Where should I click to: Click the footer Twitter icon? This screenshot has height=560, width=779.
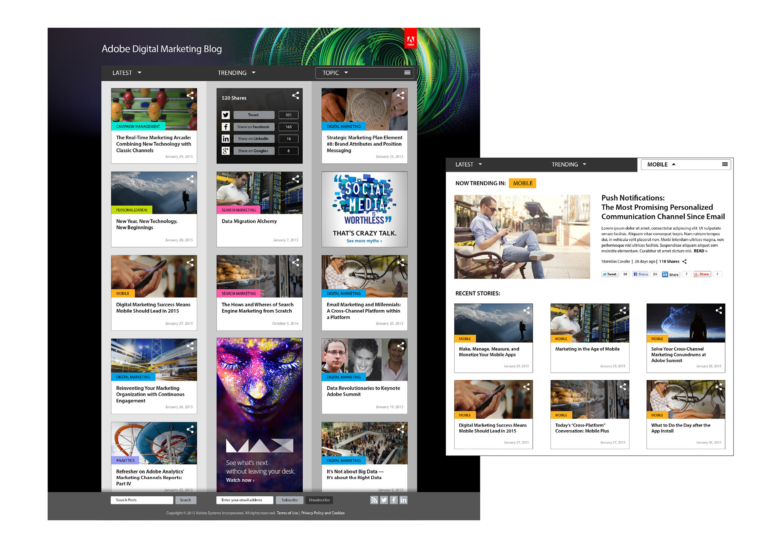click(x=384, y=500)
